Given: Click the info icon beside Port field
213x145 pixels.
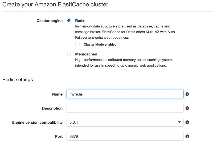Looking at the screenshot, I should point(187,136).
